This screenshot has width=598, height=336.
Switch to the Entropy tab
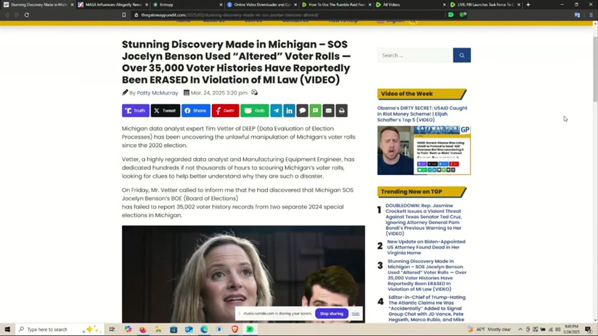pos(187,5)
